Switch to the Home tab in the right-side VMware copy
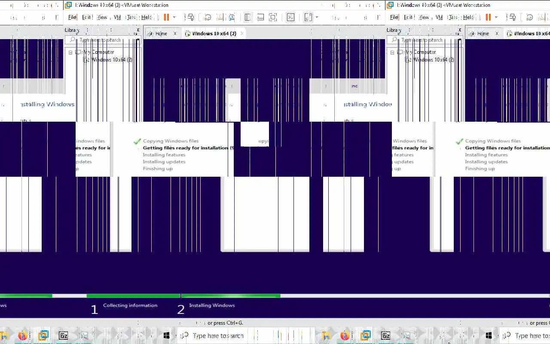The width and height of the screenshot is (550, 344). coord(483,34)
